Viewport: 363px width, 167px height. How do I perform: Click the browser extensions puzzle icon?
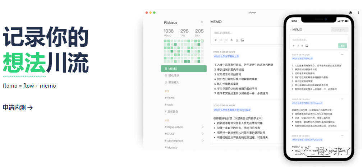point(350,13)
